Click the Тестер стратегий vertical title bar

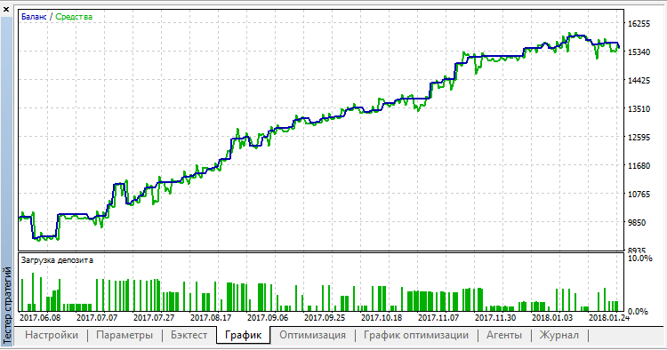point(7,305)
